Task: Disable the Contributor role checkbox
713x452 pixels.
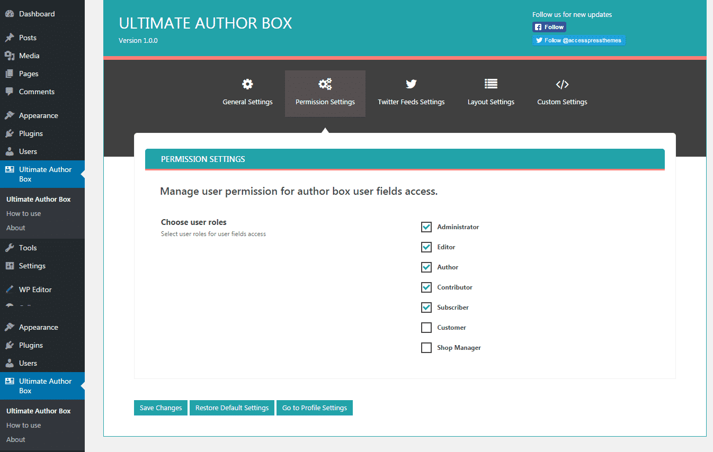Action: [x=426, y=287]
